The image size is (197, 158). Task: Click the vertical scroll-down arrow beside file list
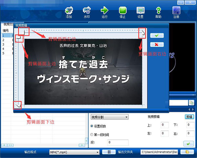pos(86,141)
